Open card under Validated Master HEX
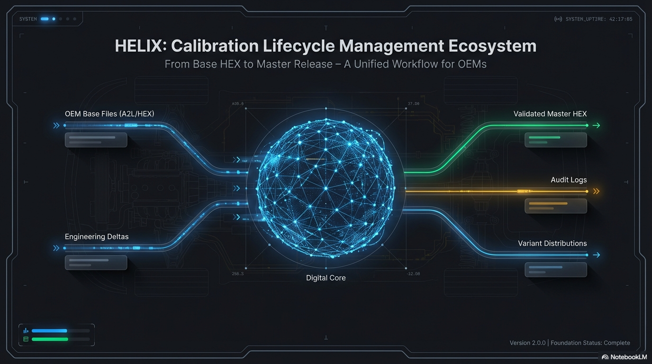This screenshot has width=652, height=364. [555, 140]
